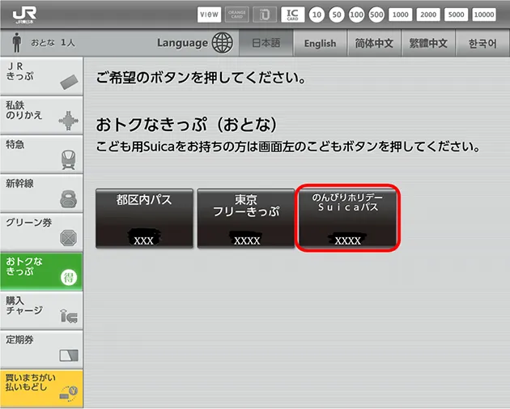Choose the 都区内パス ticket button
Image resolution: width=510 pixels, height=409 pixels.
click(x=144, y=219)
